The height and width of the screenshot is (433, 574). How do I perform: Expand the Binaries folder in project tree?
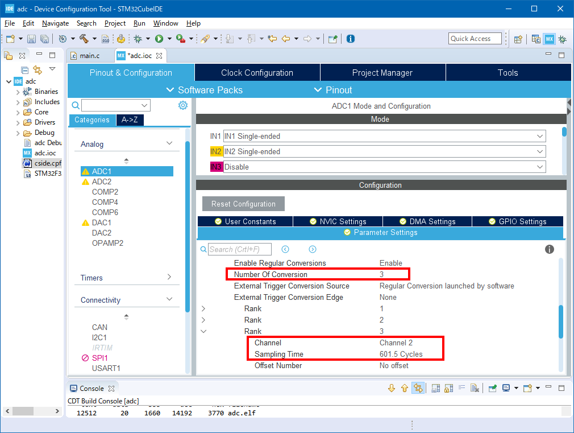point(18,92)
